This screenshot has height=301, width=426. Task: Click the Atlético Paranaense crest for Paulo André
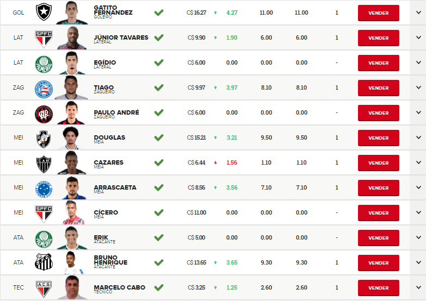(x=44, y=114)
